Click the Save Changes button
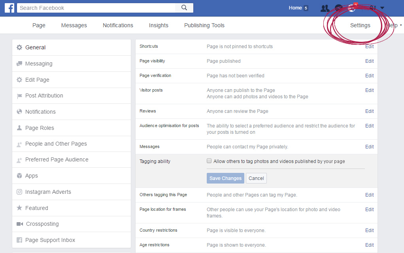This screenshot has width=404, height=253. click(225, 178)
